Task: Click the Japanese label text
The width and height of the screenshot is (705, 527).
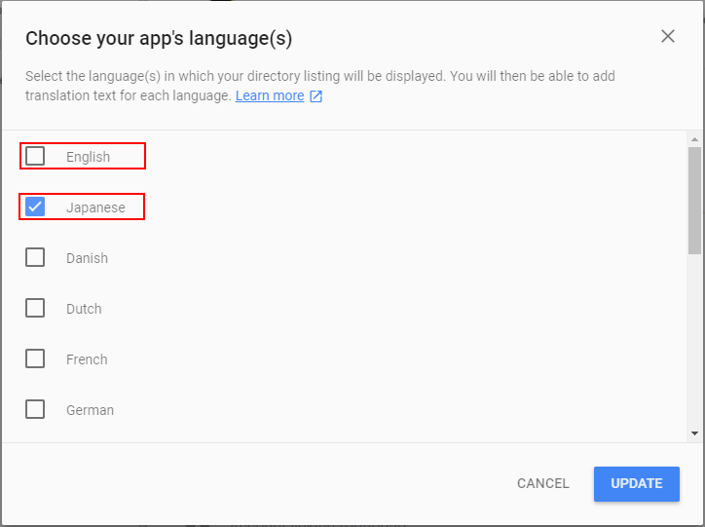Action: point(95,207)
